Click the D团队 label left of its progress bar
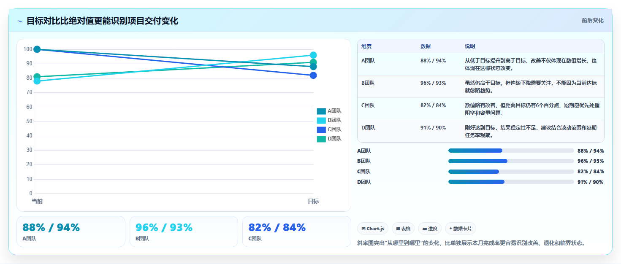621x264 pixels. coord(364,182)
